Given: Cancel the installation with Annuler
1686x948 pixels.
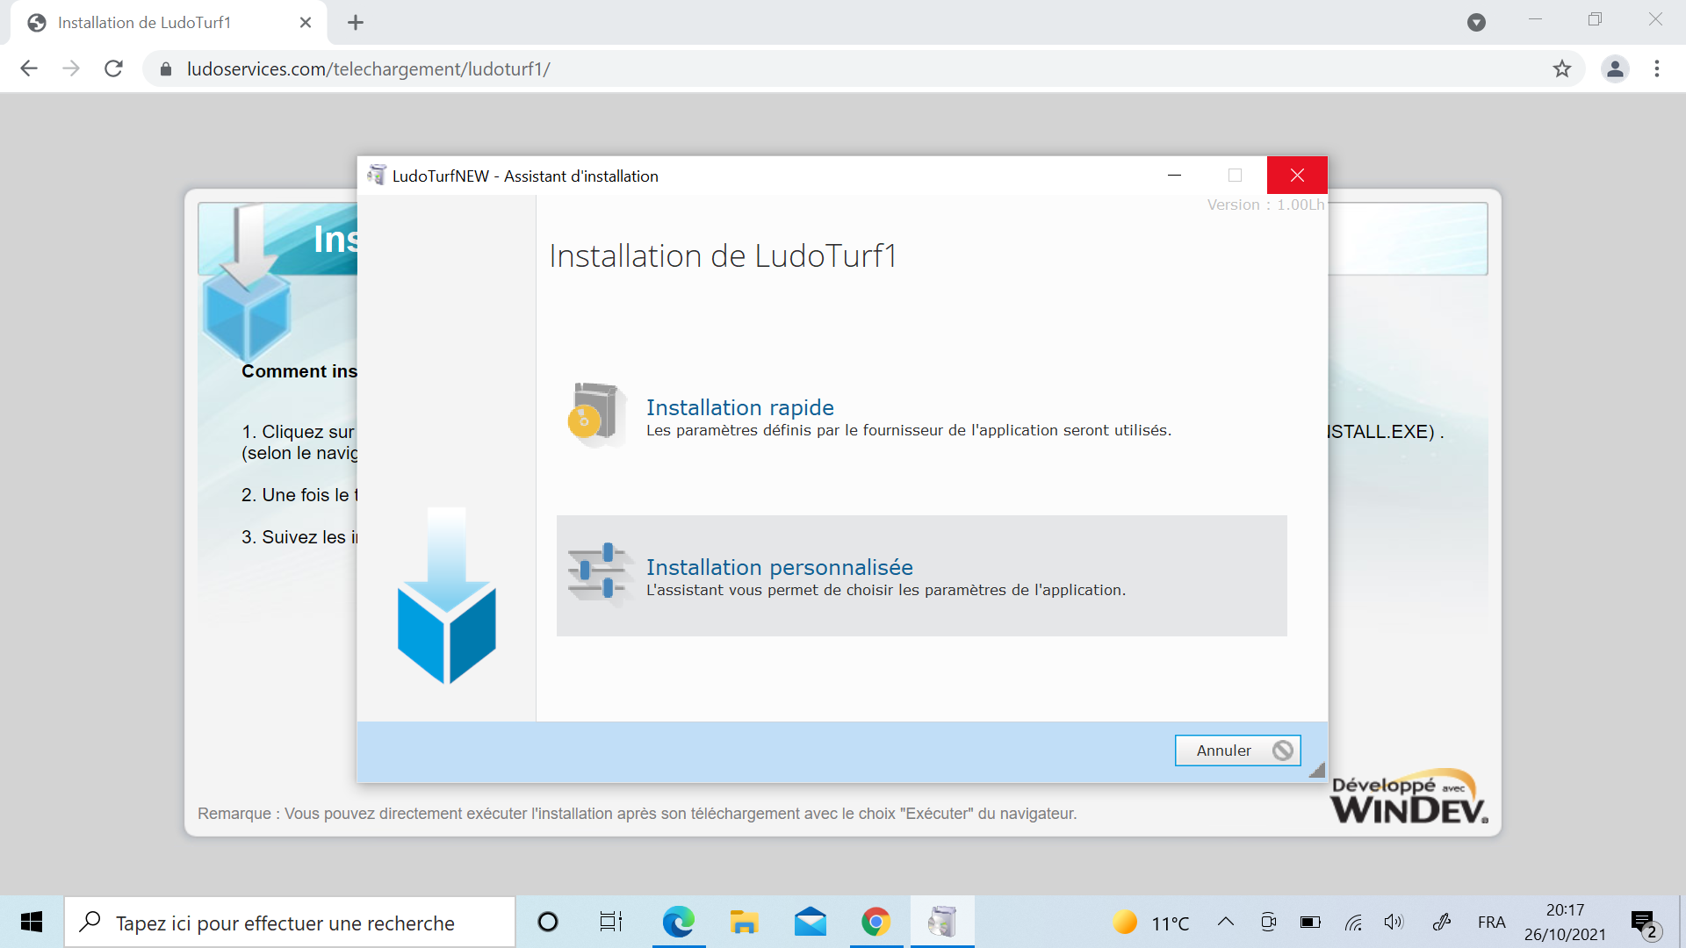Looking at the screenshot, I should point(1237,750).
